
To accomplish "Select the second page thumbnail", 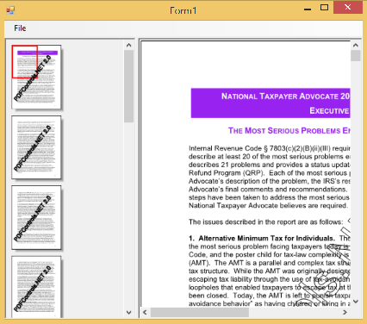I will click(36, 147).
